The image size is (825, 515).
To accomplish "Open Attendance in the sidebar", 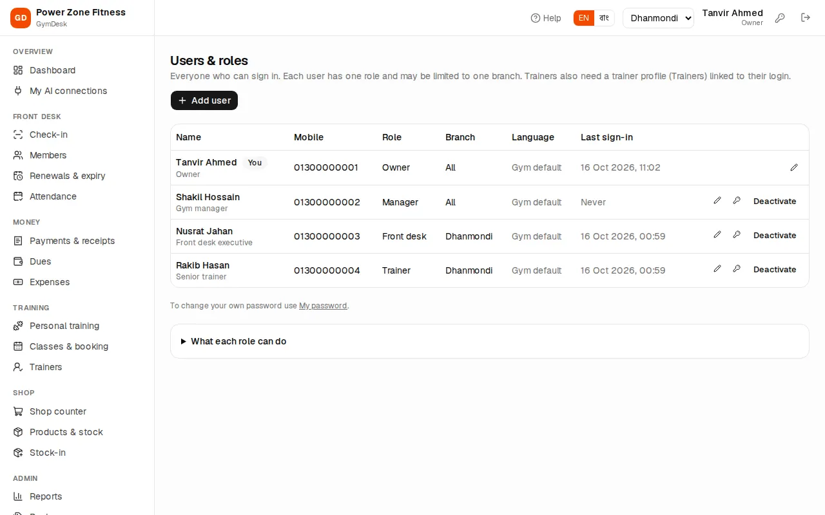I will click(x=77, y=196).
